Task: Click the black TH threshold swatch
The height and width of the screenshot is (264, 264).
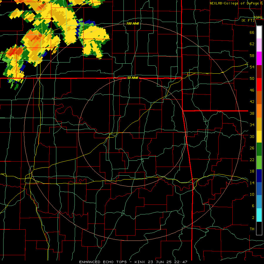Action: [259, 228]
